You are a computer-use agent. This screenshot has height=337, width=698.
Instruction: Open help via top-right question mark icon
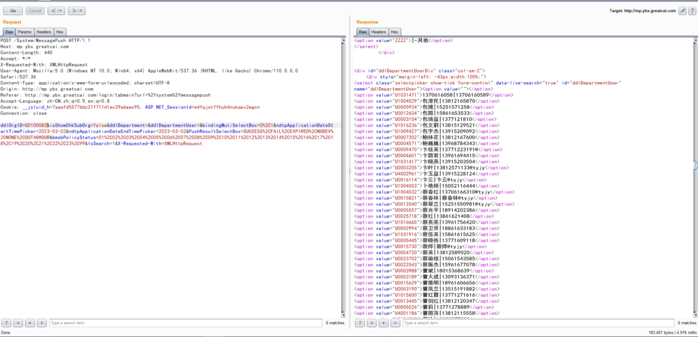[x=692, y=11]
